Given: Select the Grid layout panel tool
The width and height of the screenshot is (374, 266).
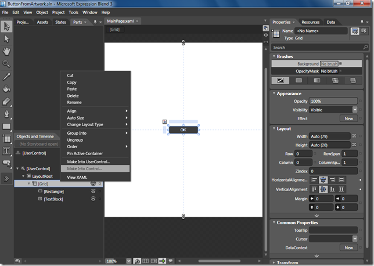Looking at the screenshot, I should coord(6,139).
